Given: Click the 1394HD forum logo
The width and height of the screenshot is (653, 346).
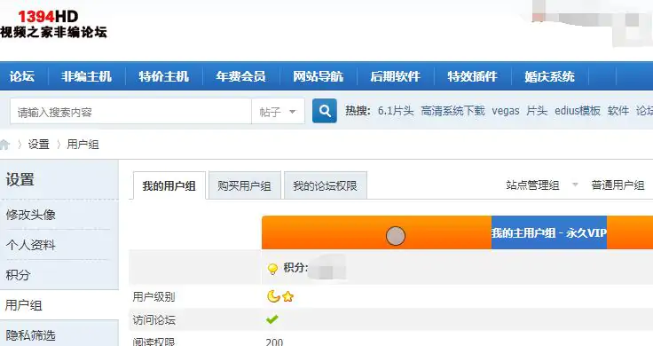Looking at the screenshot, I should tap(53, 24).
